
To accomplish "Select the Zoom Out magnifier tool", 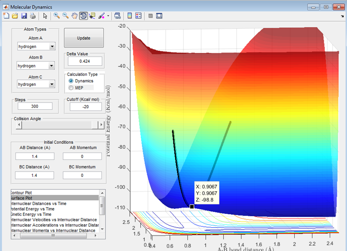I will click(66, 16).
